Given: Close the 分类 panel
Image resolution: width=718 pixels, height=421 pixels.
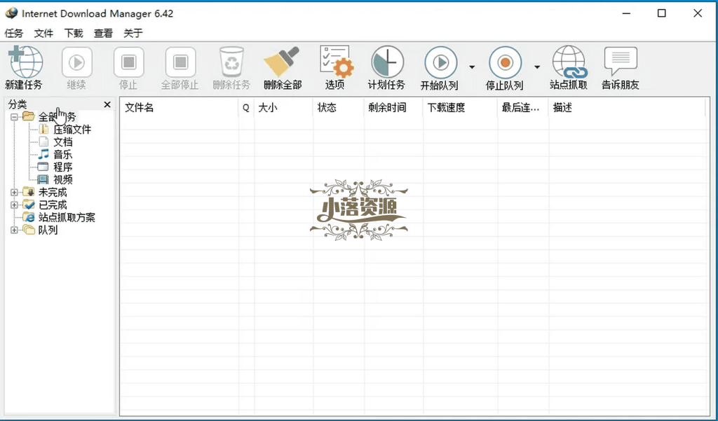Looking at the screenshot, I should [107, 105].
